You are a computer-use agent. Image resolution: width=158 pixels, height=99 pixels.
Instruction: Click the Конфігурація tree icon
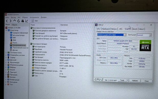click(x=8, y=79)
